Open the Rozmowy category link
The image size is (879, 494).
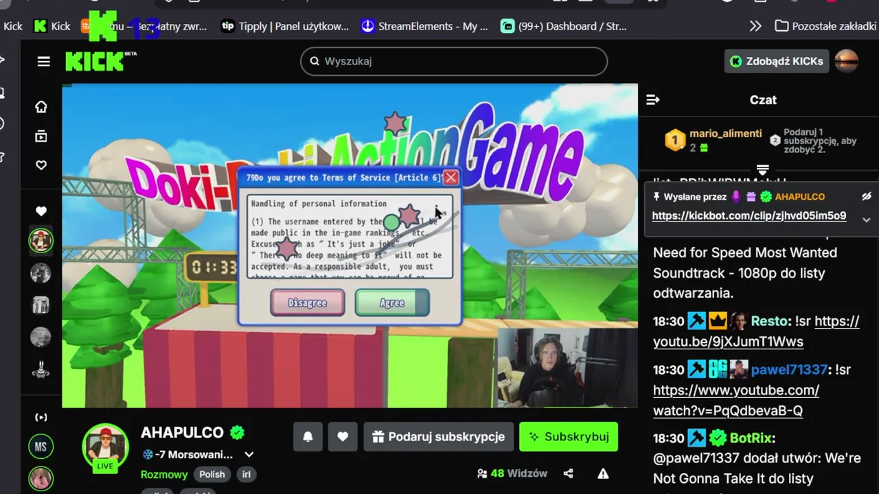click(164, 474)
